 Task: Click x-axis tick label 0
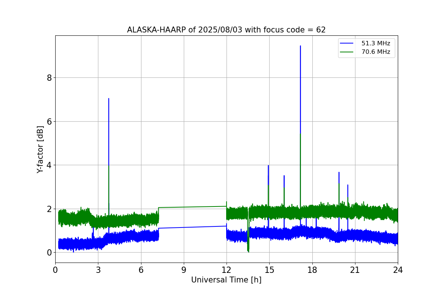55,270
